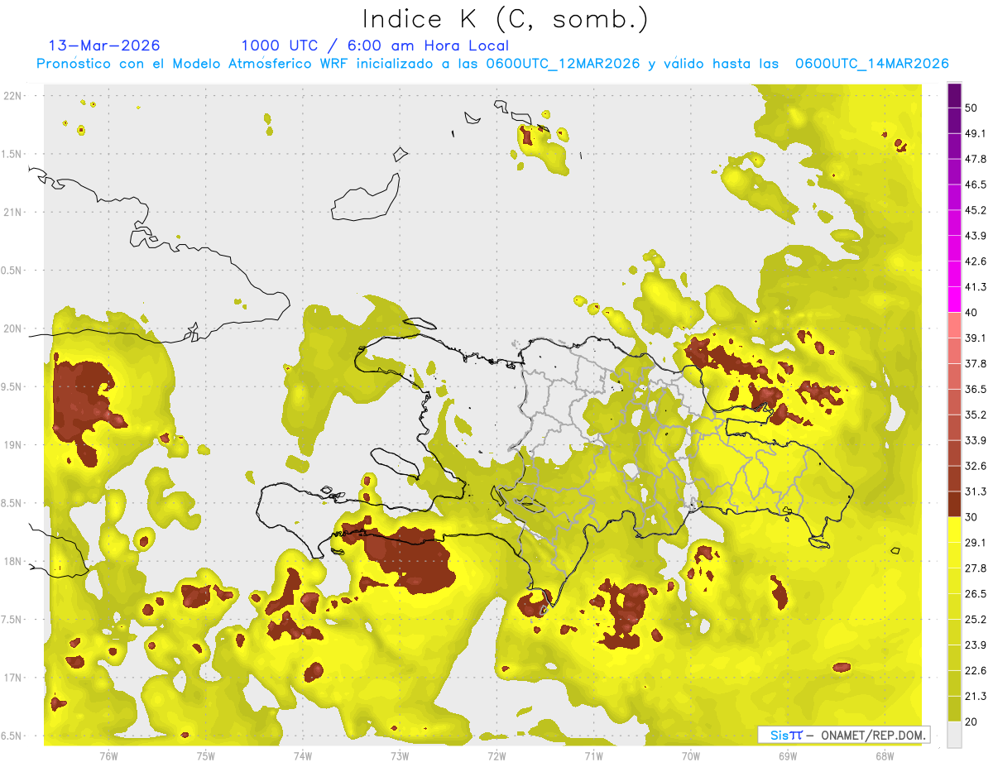Click the "20N" latitude axis label
Screen dimensions: 993x767
tap(14, 328)
